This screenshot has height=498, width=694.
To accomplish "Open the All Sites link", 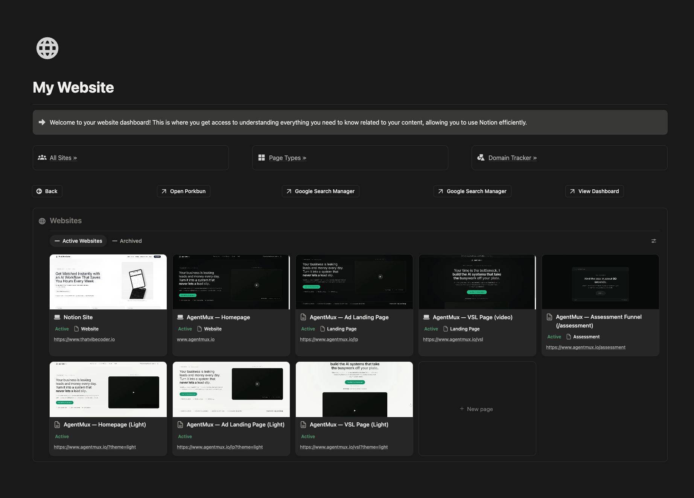I will click(x=63, y=158).
